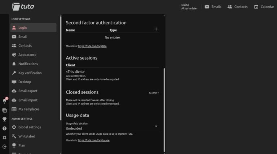The width and height of the screenshot is (277, 154).
Task: Click the add account icon in the left rail
Action: click(x=5, y=110)
